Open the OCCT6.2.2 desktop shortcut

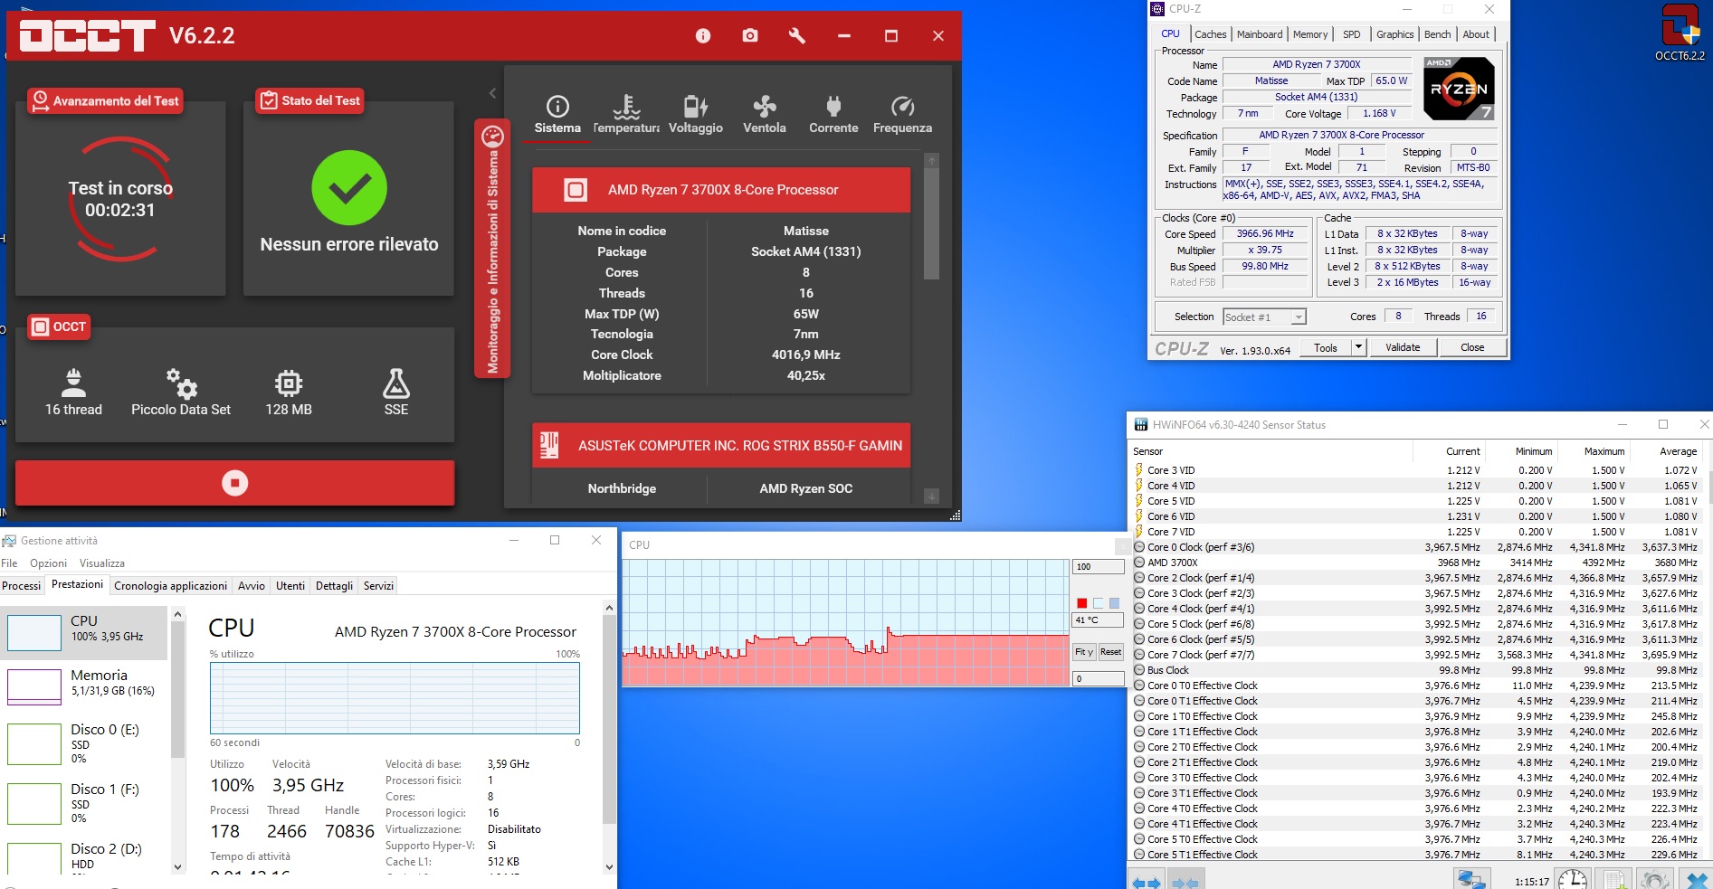click(1680, 33)
